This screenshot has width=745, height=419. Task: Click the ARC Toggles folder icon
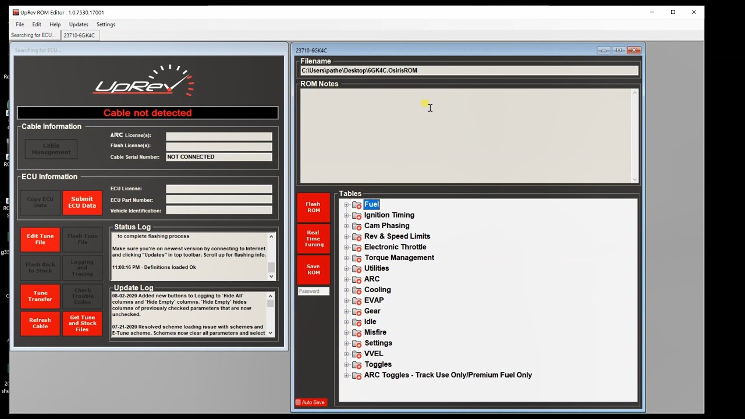[357, 375]
